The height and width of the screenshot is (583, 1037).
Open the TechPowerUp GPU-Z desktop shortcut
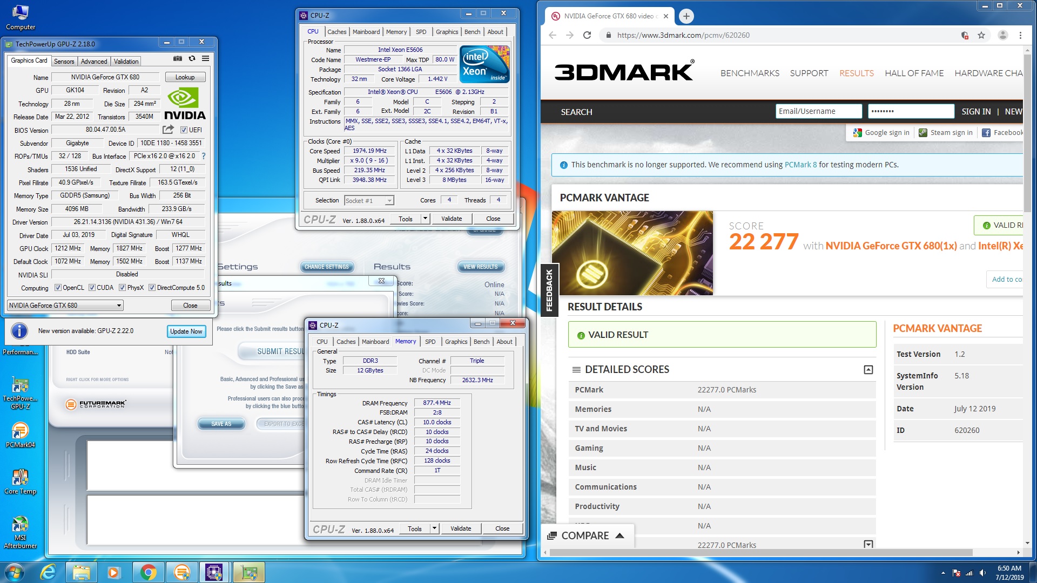21,393
